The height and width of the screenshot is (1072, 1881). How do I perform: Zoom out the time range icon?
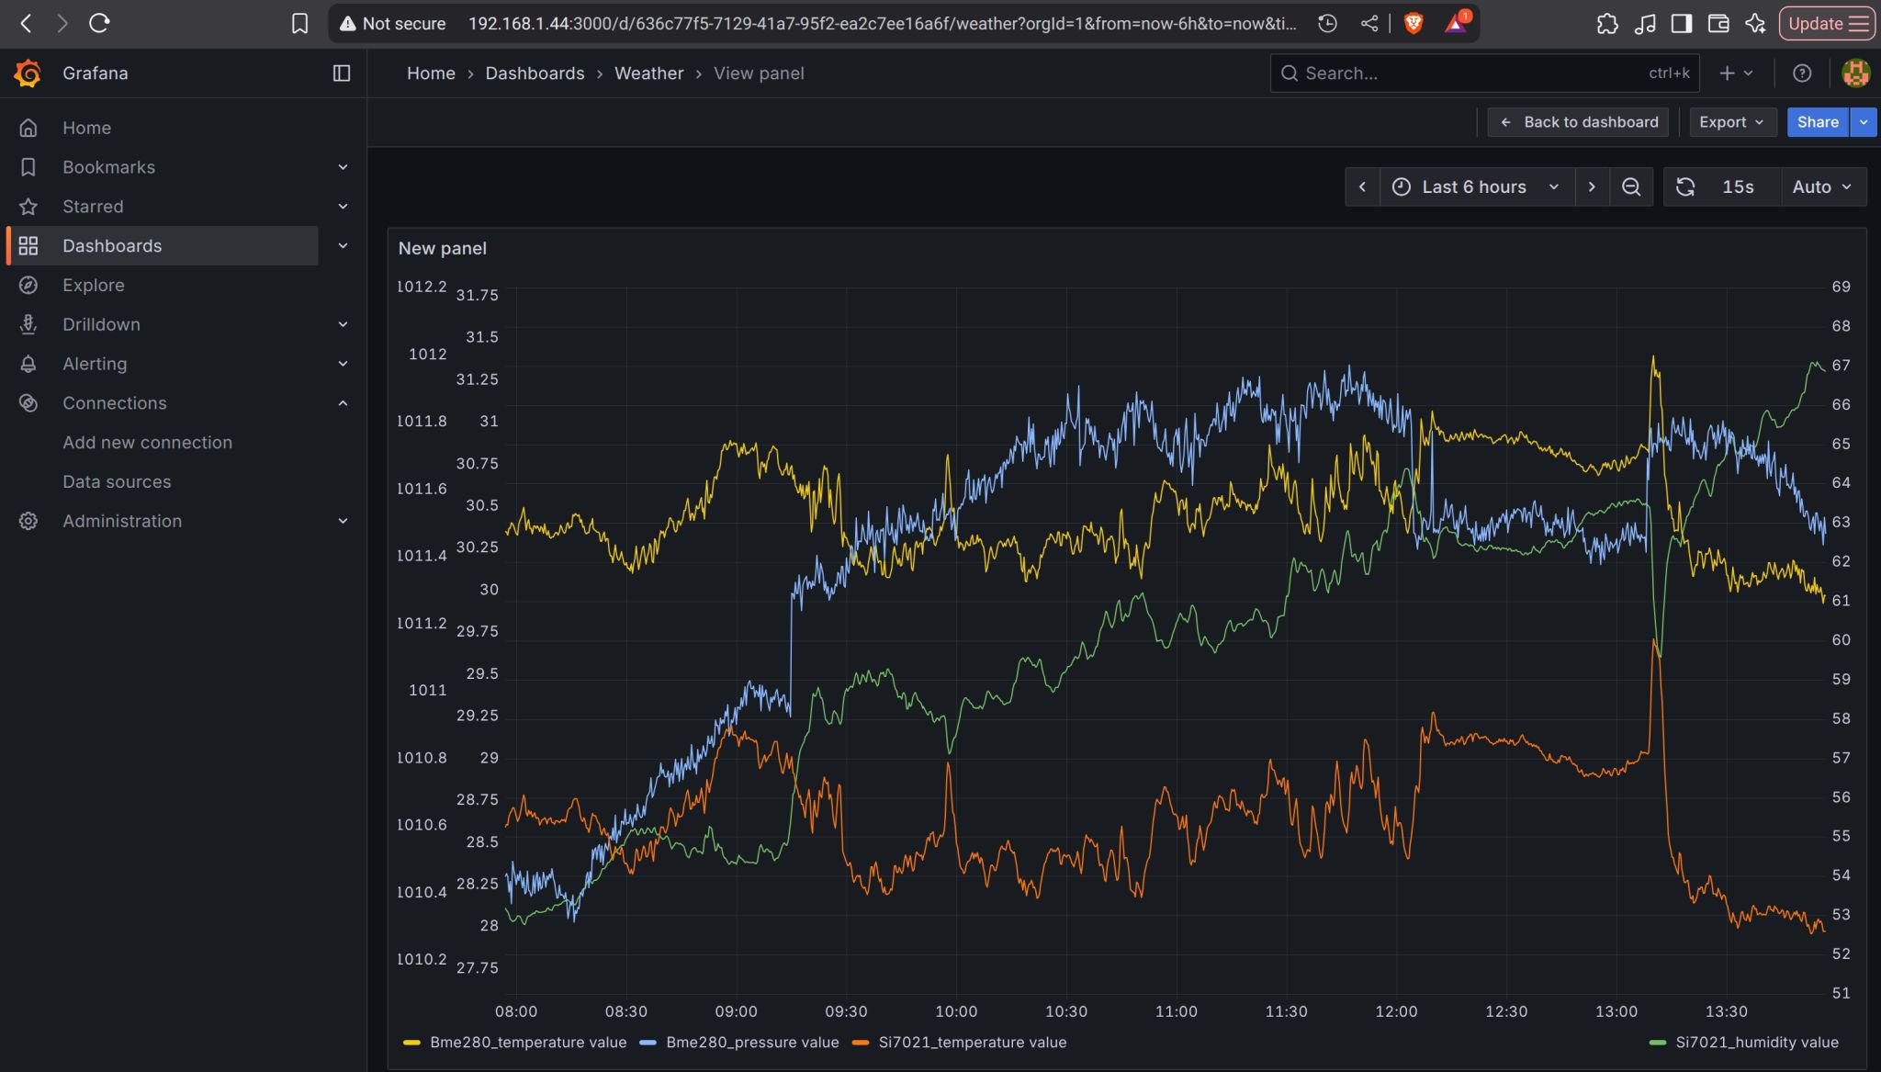point(1630,186)
